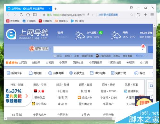The width and height of the screenshot is (160, 124).
Task: Click the browser forward arrow
Action: (14, 15)
